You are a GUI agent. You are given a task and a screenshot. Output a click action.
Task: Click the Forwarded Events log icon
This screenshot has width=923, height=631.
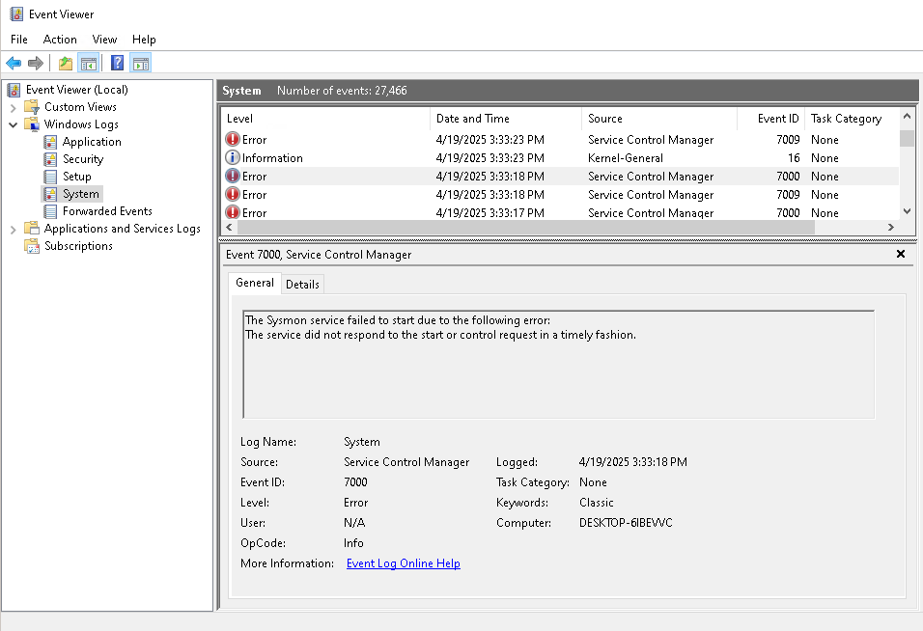pos(50,211)
